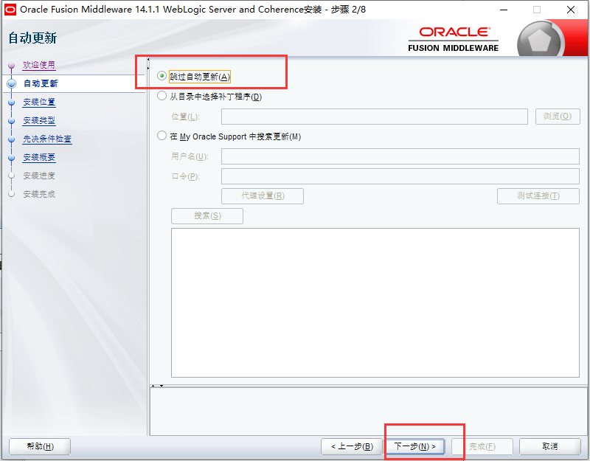Click the 浏览(O) browse button
Screen dimensions: 590x461
click(558, 117)
